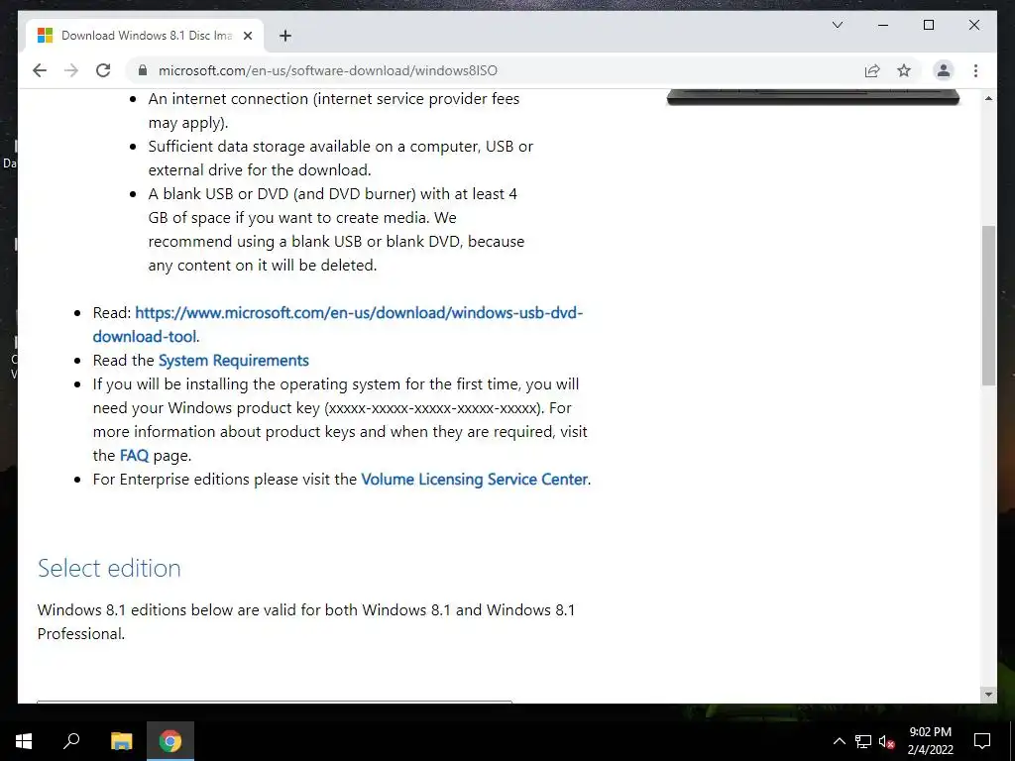Click the page scrollbar up arrow

point(988,98)
